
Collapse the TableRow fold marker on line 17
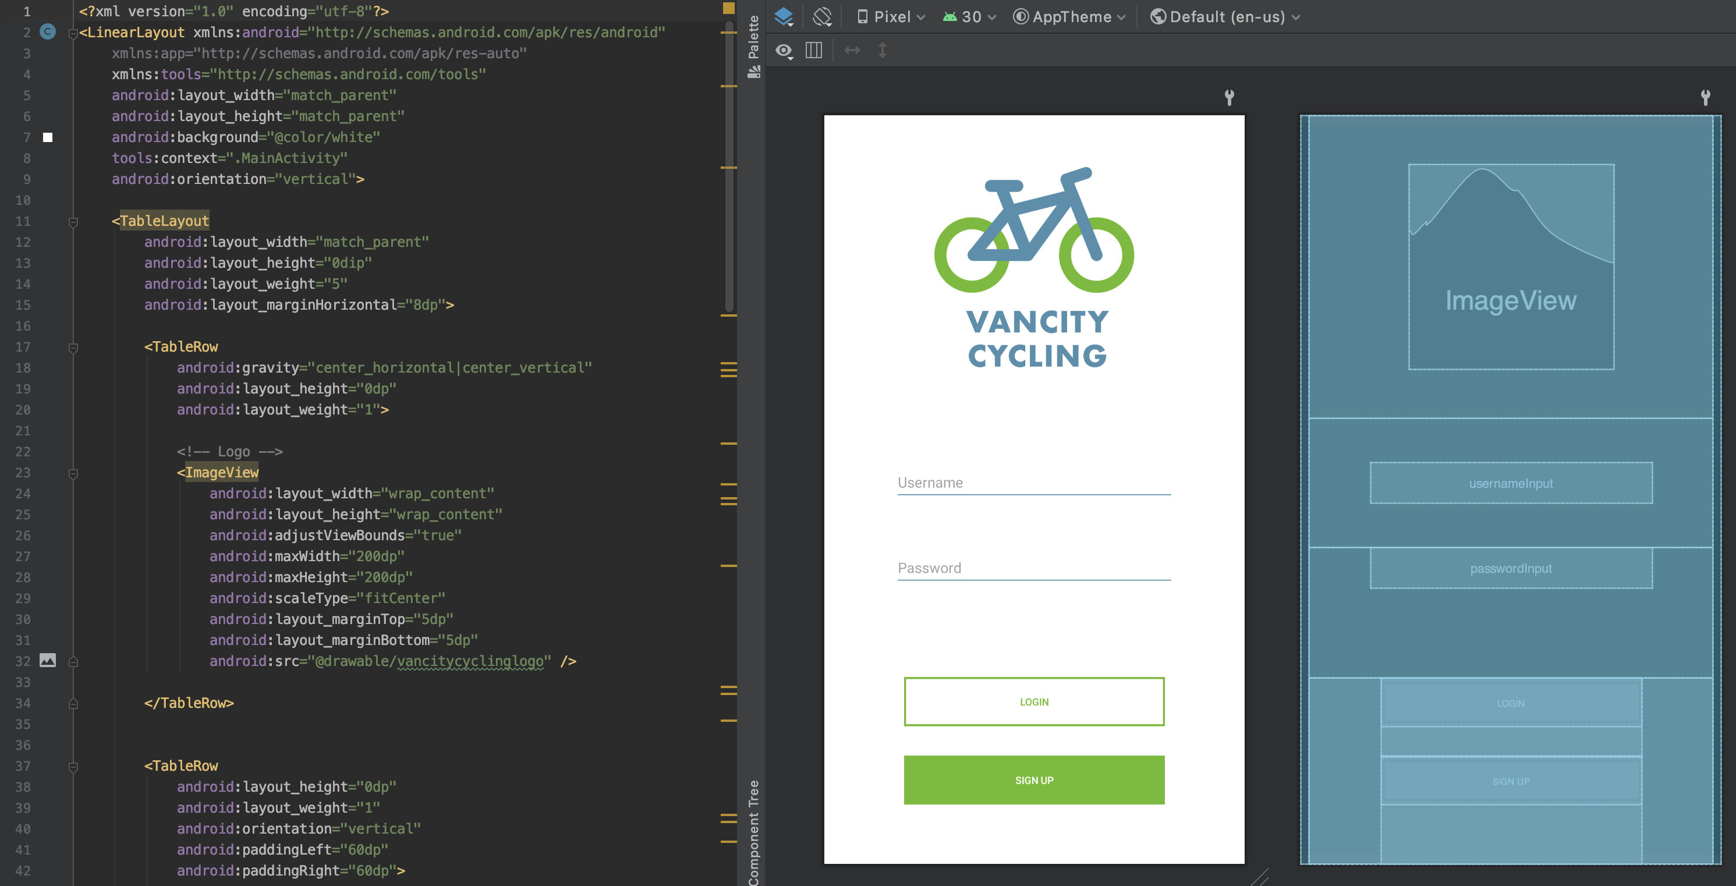pos(73,348)
